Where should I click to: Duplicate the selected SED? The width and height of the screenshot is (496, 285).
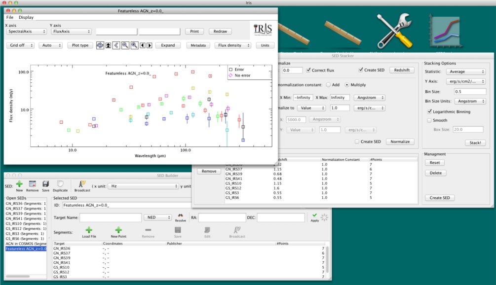click(60, 184)
